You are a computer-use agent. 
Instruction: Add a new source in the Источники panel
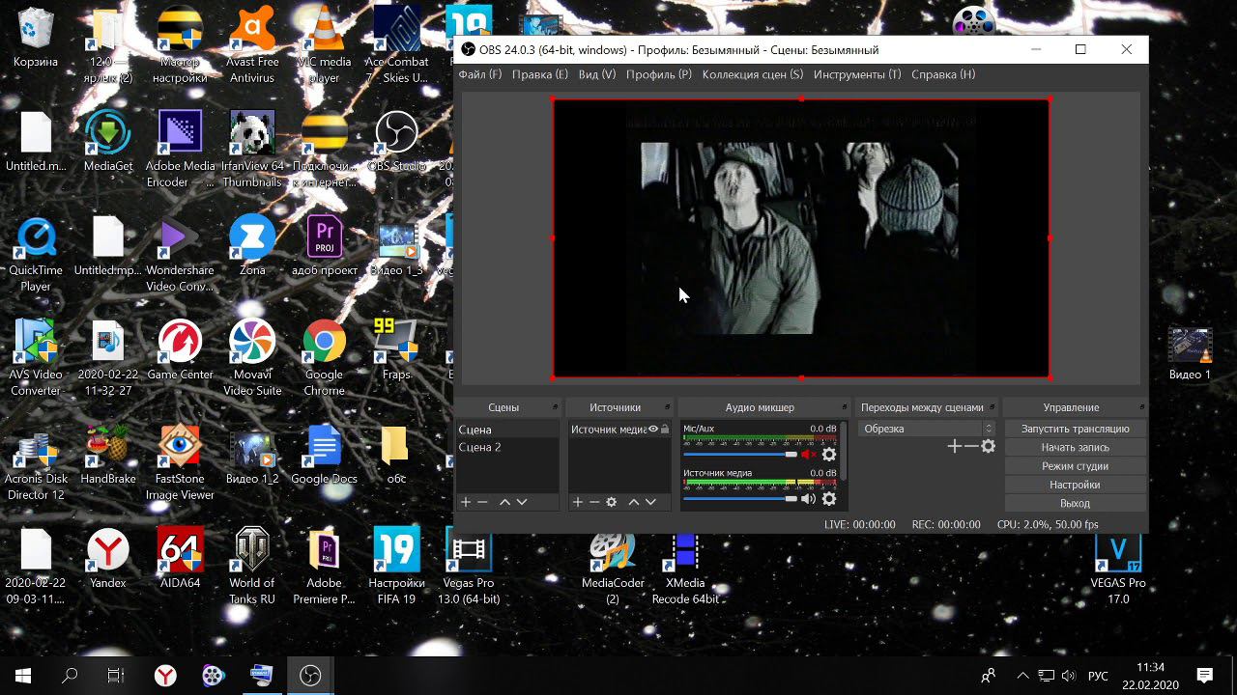[578, 502]
